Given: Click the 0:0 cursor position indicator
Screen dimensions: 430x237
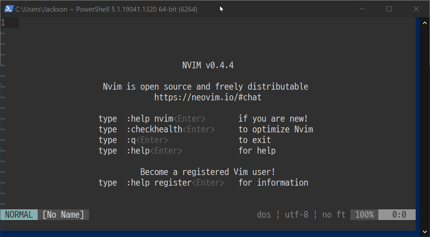Looking at the screenshot, I should point(397,215).
